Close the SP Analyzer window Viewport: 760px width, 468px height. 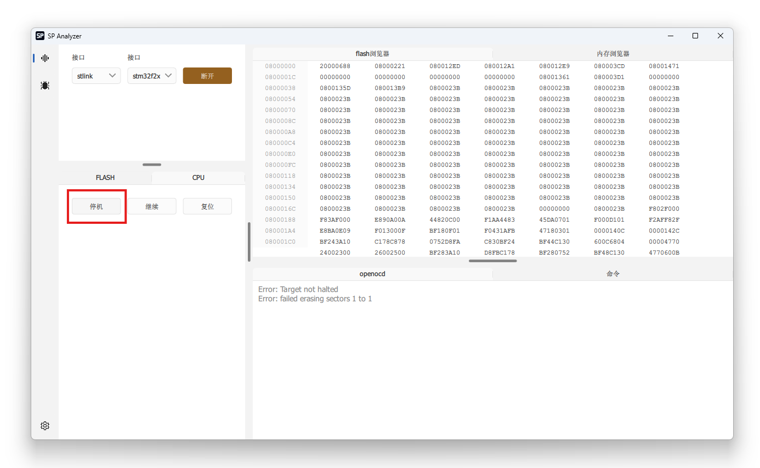point(721,36)
